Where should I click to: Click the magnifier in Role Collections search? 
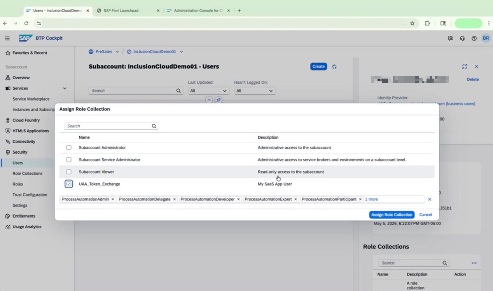pos(445,263)
